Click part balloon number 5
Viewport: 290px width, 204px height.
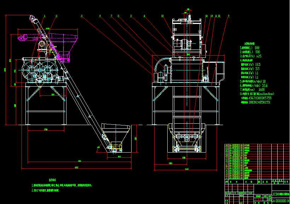point(131,16)
